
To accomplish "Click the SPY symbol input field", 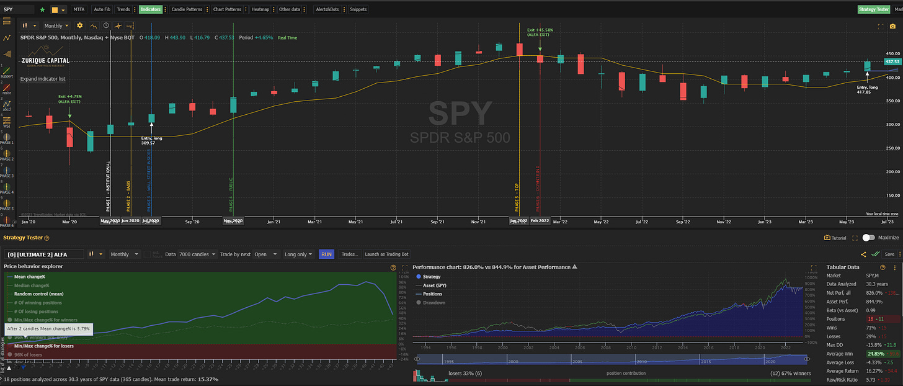I will pyautogui.click(x=17, y=10).
